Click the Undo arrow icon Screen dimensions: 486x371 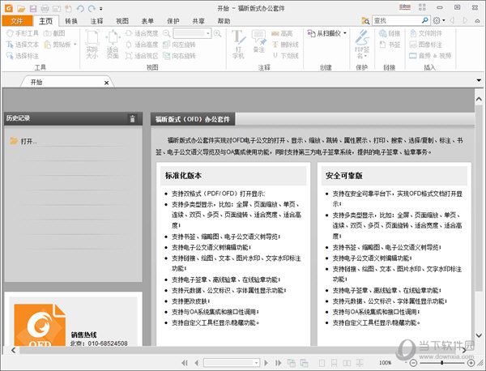(x=80, y=8)
